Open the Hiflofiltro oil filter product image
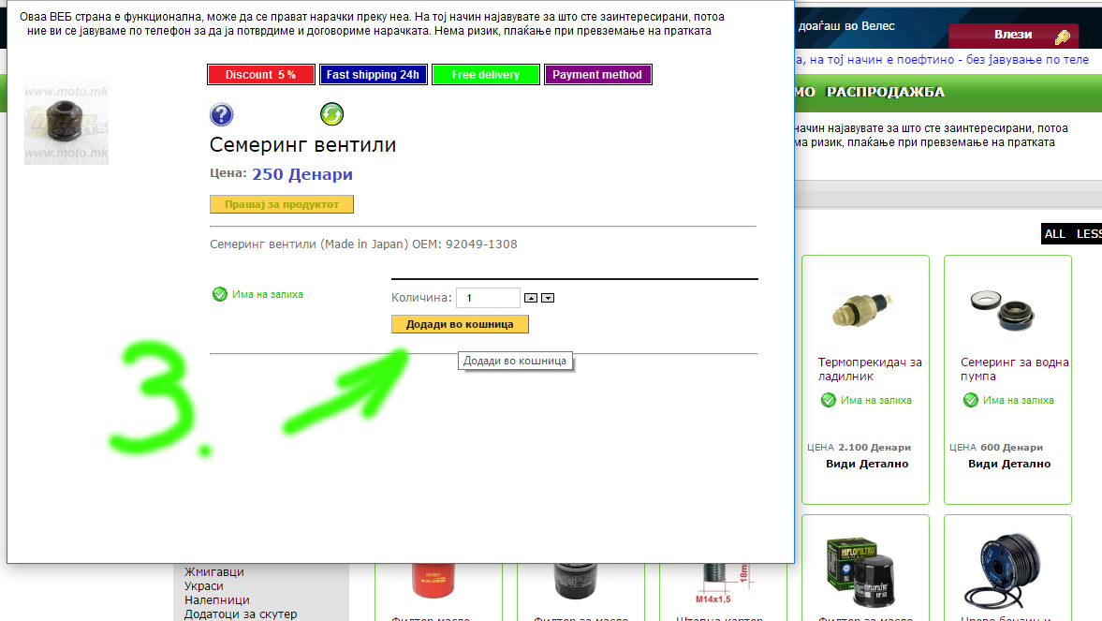This screenshot has width=1102, height=621. click(861, 571)
